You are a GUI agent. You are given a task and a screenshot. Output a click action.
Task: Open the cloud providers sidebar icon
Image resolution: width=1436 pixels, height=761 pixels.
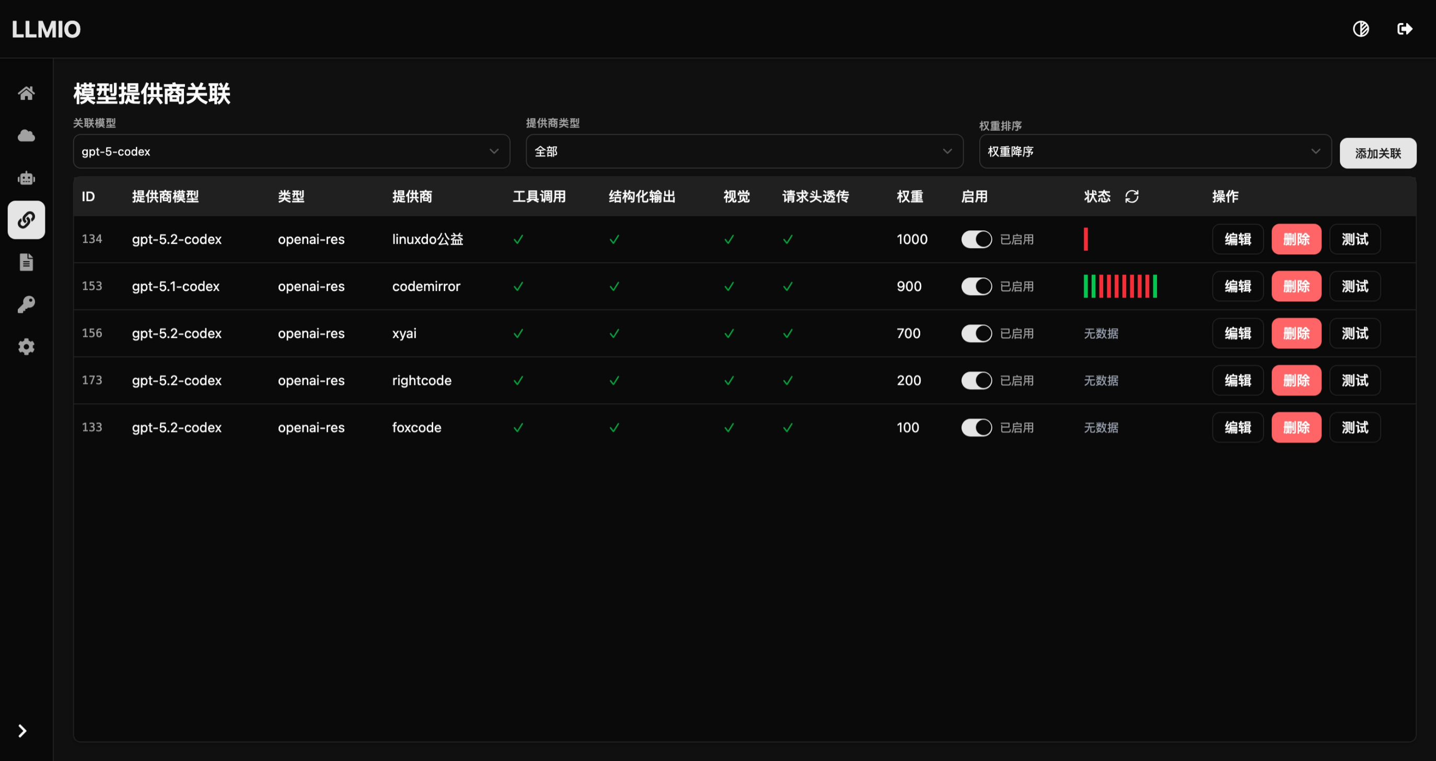tap(26, 135)
